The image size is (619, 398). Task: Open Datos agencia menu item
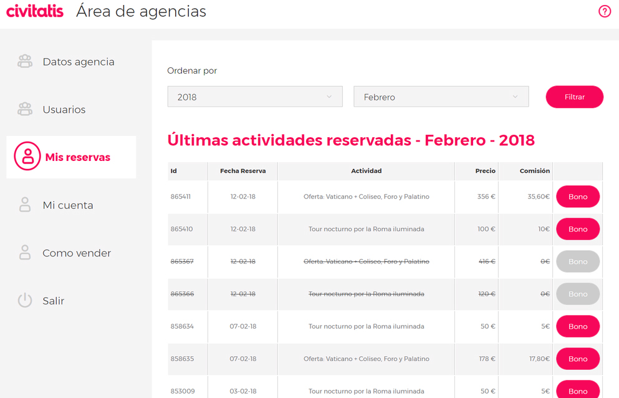78,62
